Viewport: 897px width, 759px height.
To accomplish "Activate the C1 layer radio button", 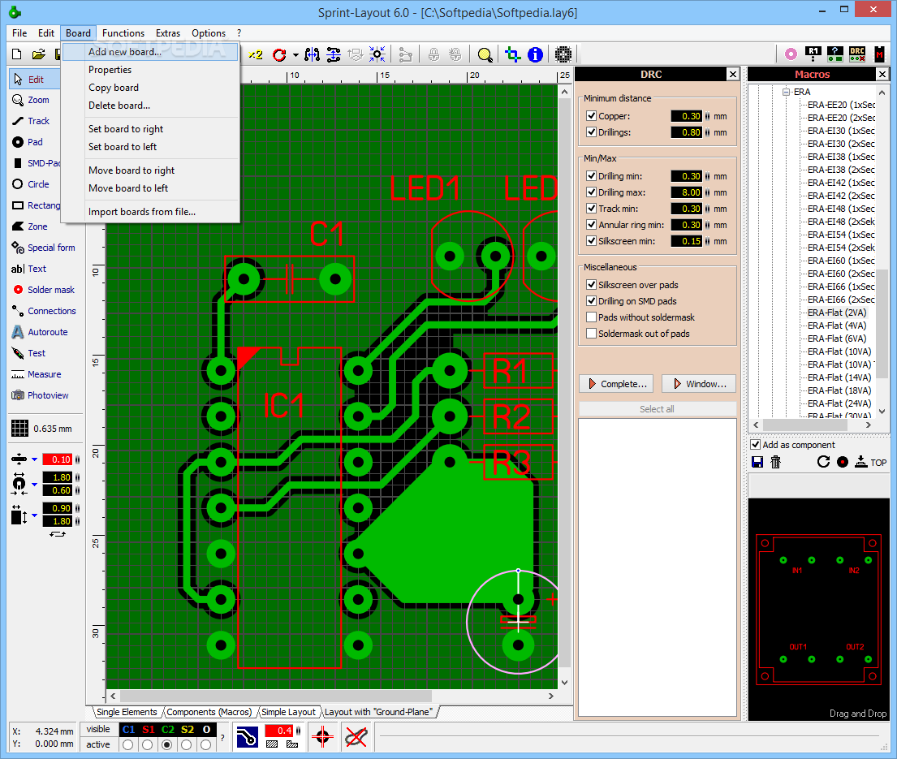I will coord(128,744).
